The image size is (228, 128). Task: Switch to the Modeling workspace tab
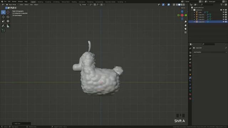coord(40,2)
